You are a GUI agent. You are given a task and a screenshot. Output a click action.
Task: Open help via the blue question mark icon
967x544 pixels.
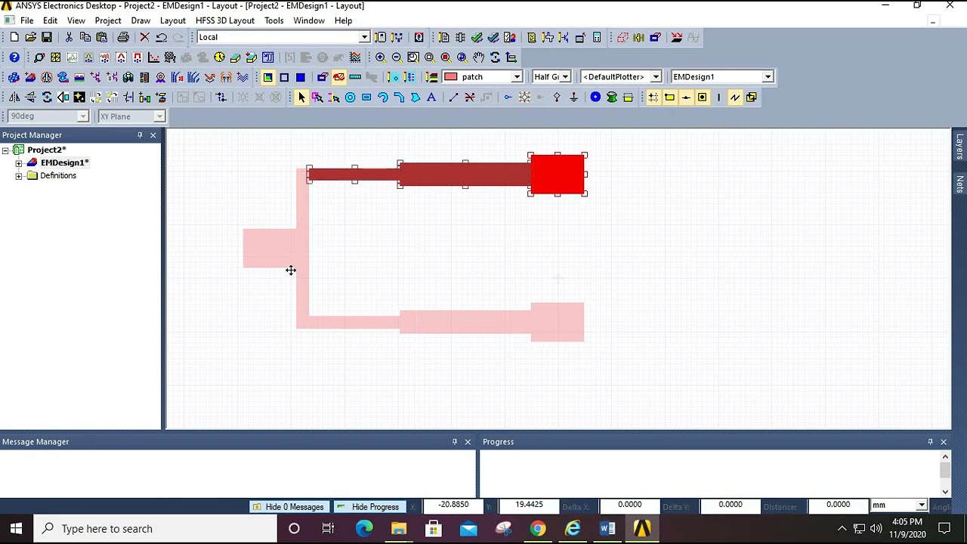[x=14, y=57]
